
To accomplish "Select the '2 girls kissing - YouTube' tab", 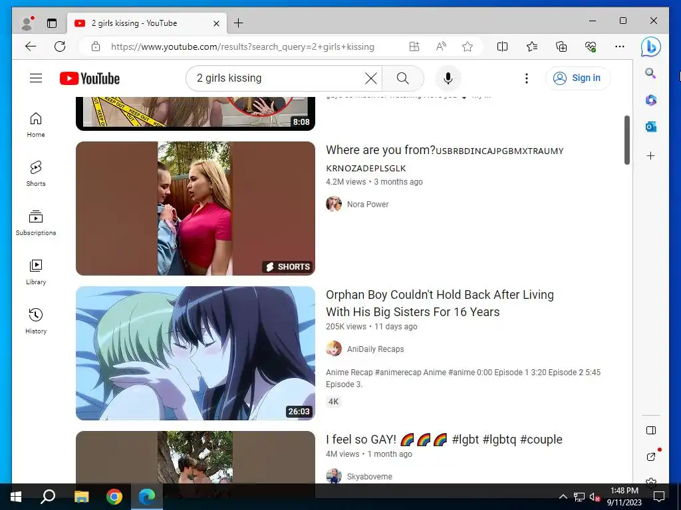I will [x=146, y=23].
